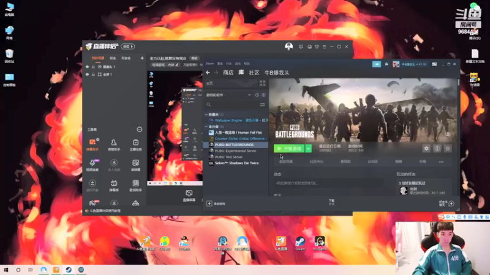Click the activity post text field
The width and height of the screenshot is (490, 275).
pyautogui.click(x=328, y=183)
